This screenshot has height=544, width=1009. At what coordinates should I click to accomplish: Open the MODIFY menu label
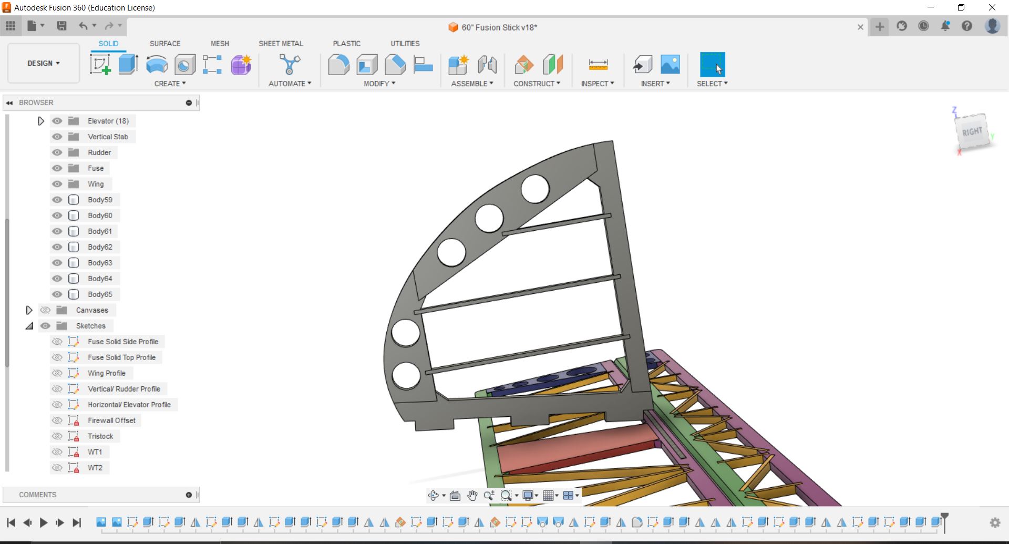tap(379, 84)
